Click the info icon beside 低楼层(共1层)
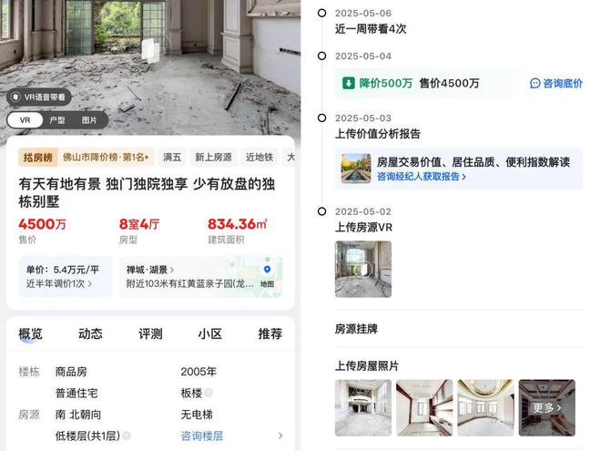 (126, 436)
